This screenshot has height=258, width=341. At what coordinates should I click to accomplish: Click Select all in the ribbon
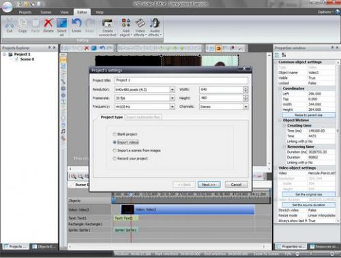(x=61, y=27)
